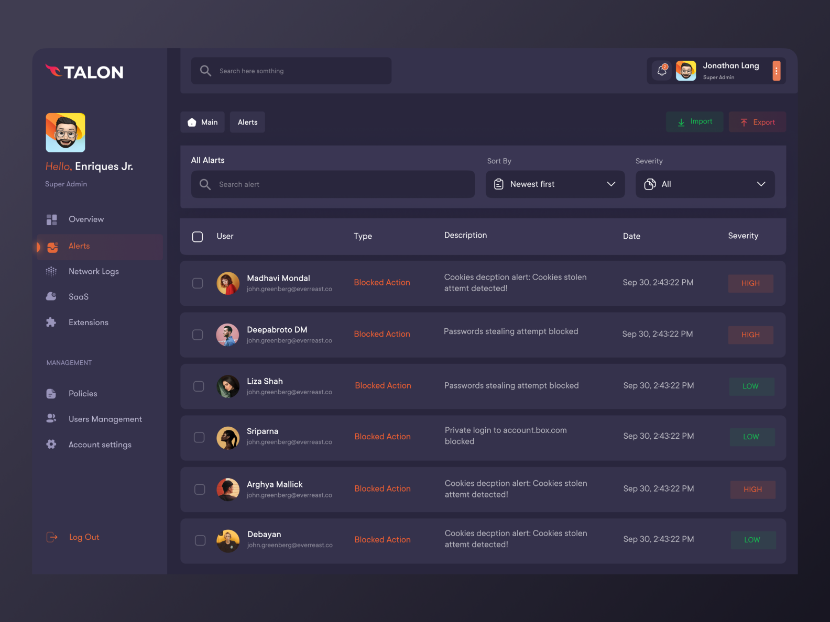The width and height of the screenshot is (830, 622).
Task: Click the Talon logo
Action: [x=84, y=72]
